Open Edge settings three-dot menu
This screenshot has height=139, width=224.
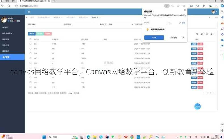pyautogui.click(x=216, y=6)
